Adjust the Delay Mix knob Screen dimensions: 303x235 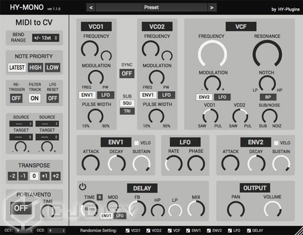(x=196, y=209)
